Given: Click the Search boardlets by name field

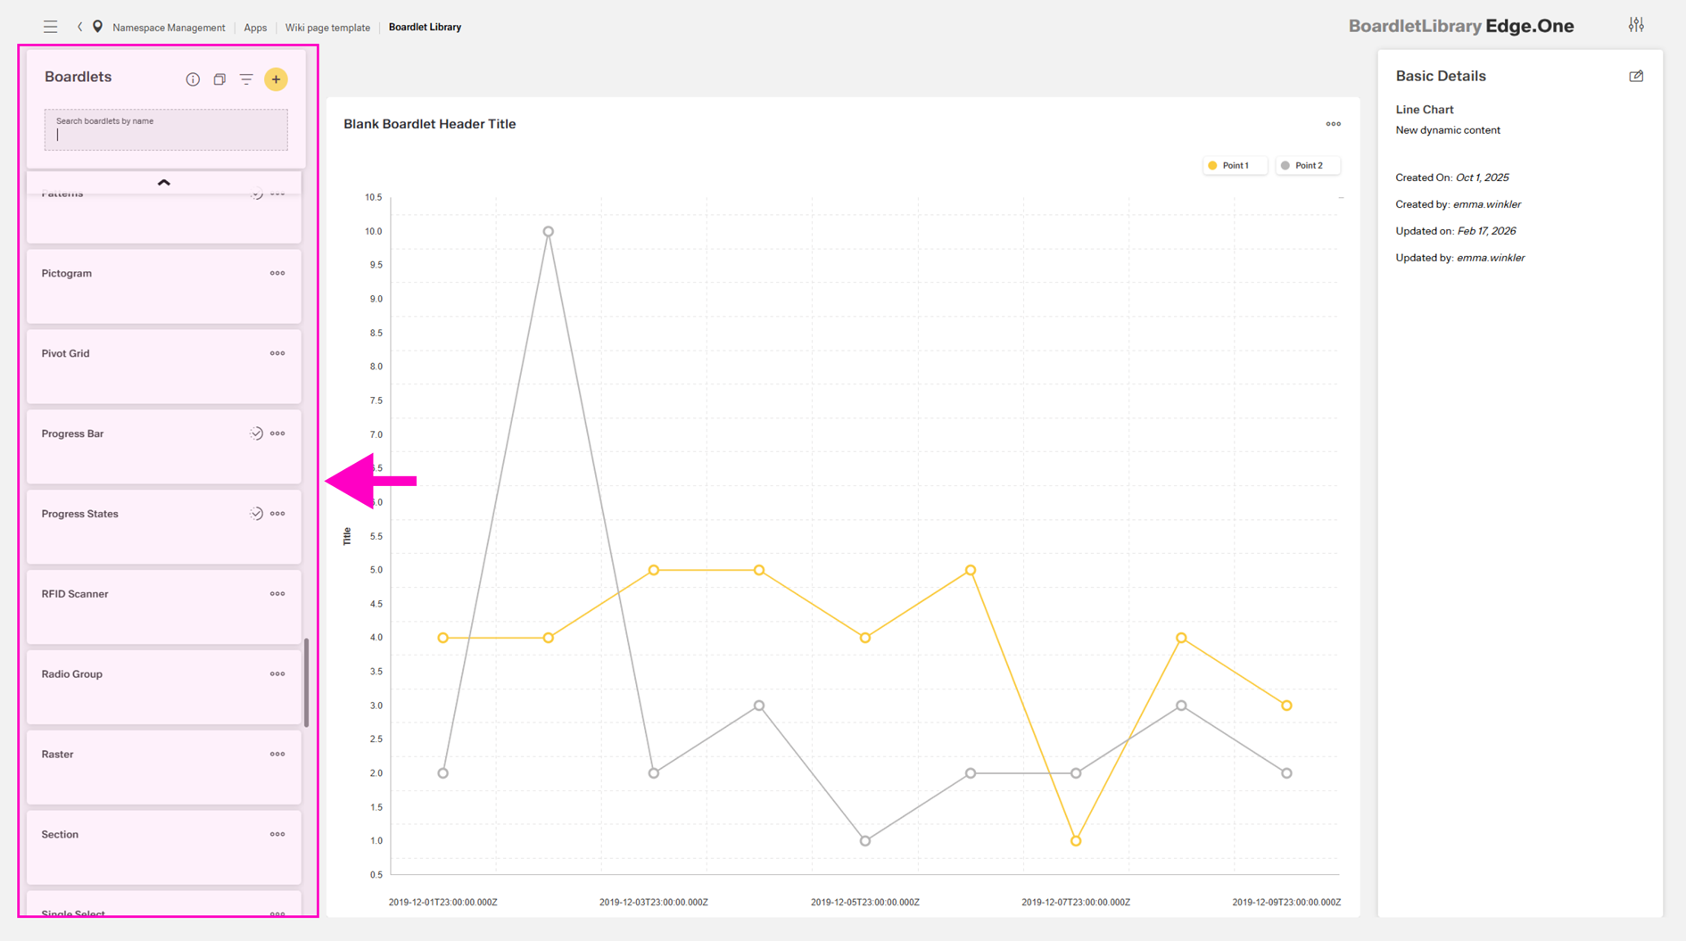Looking at the screenshot, I should tap(166, 131).
